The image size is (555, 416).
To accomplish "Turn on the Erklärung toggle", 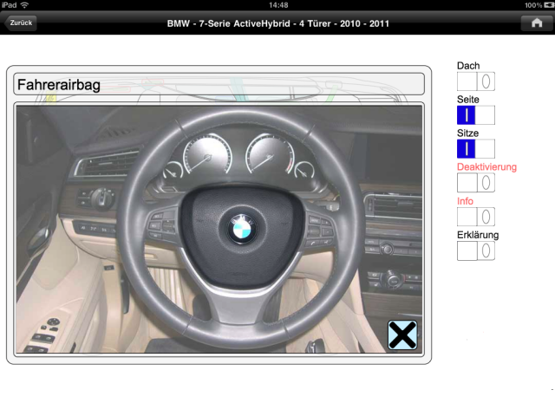I will [x=476, y=250].
